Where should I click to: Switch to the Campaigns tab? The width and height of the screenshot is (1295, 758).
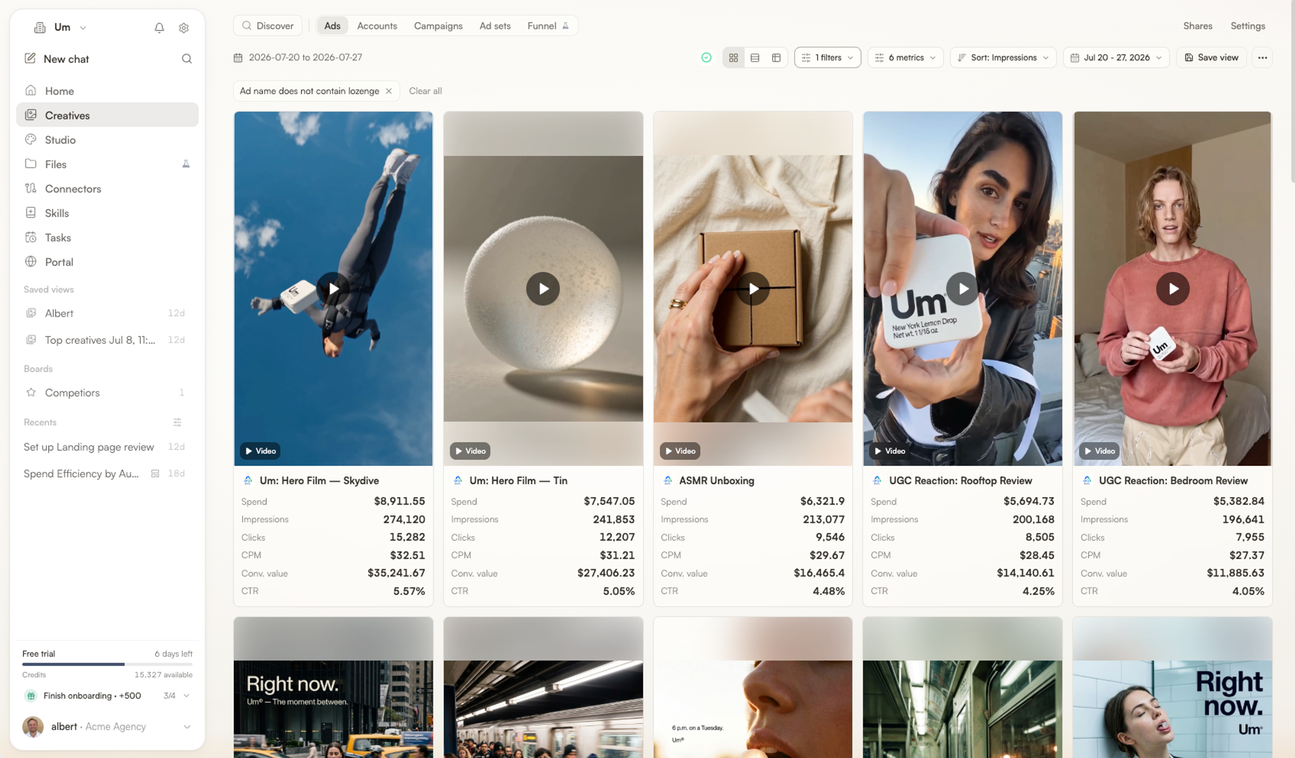438,26
